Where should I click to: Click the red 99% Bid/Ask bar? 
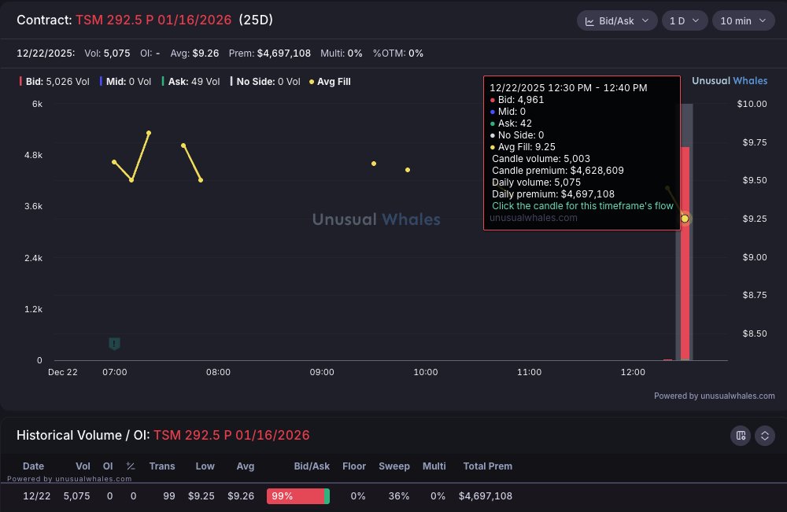point(296,496)
